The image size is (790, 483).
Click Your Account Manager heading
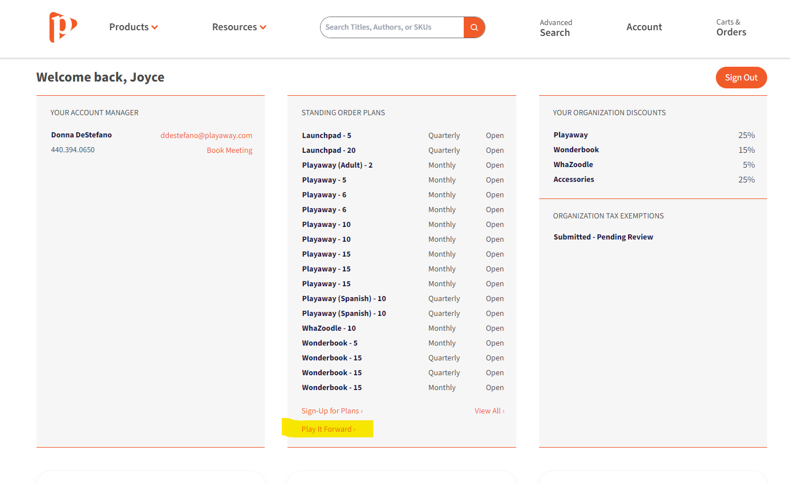(95, 112)
